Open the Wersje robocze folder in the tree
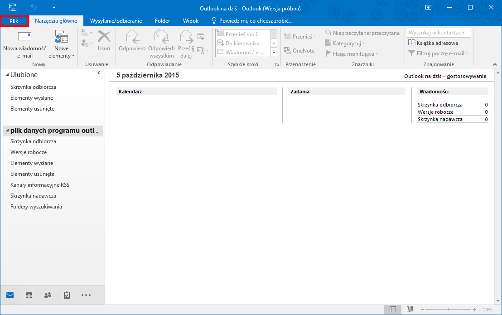The image size is (502, 315). (x=29, y=152)
